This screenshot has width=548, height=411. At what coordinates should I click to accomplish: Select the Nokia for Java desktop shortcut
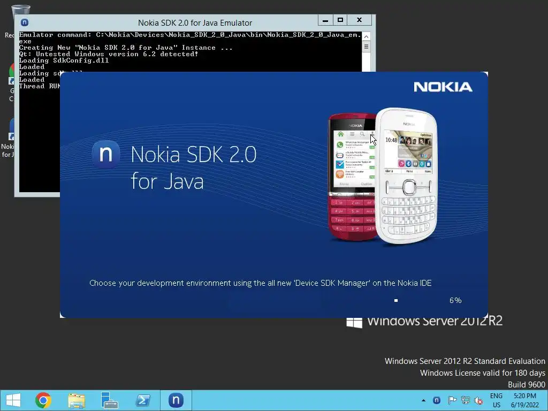[x=7, y=138]
